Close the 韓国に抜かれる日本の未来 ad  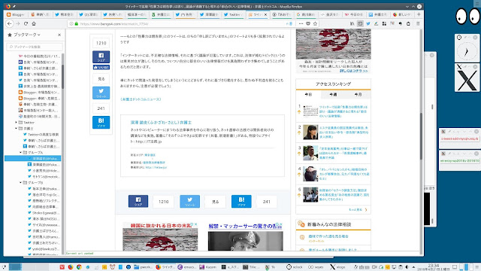195,224
